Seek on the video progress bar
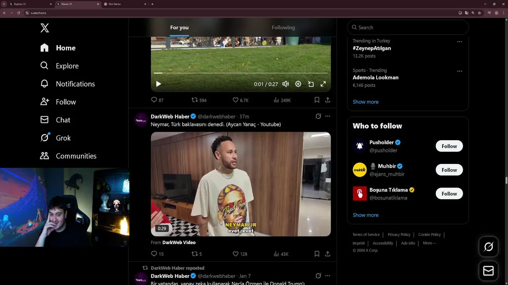This screenshot has height=285, width=508. [241, 73]
